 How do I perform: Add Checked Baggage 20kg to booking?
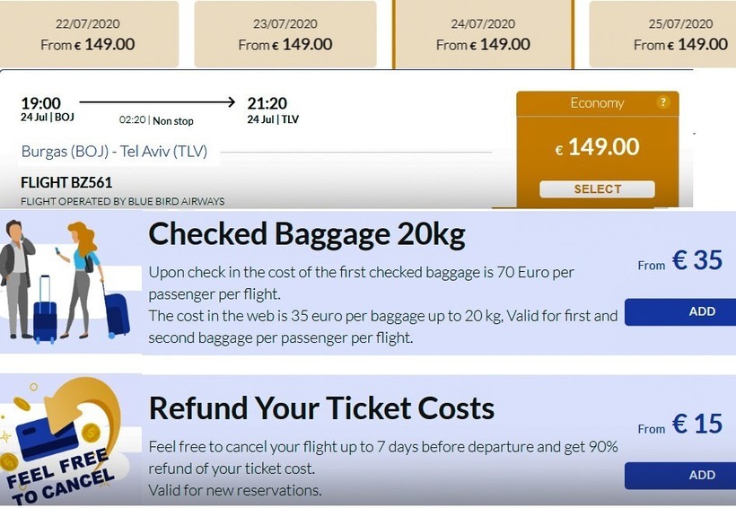click(x=679, y=311)
